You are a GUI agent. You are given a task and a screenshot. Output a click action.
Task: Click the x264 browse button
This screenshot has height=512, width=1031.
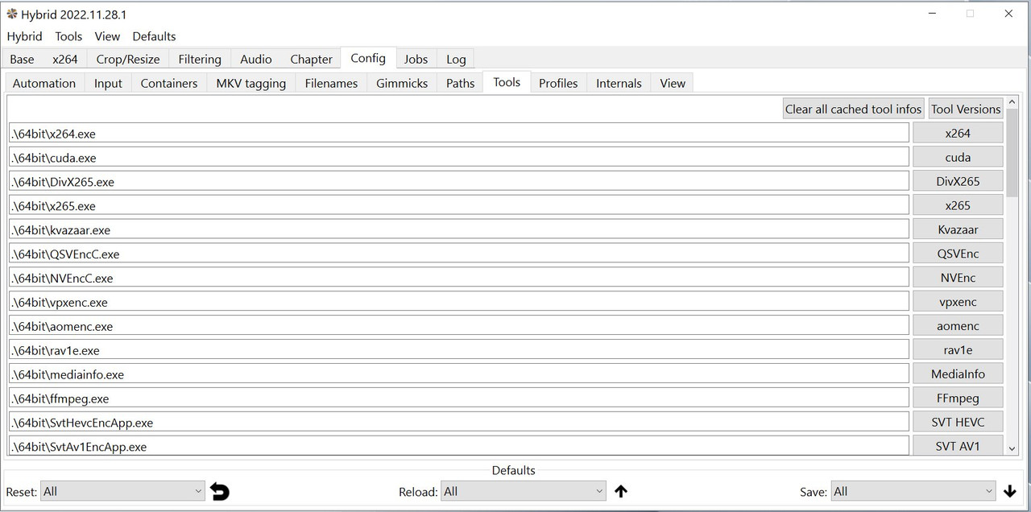958,133
